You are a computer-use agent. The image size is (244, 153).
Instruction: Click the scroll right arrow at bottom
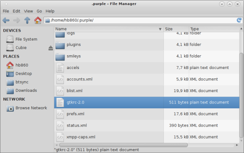(x=237, y=145)
